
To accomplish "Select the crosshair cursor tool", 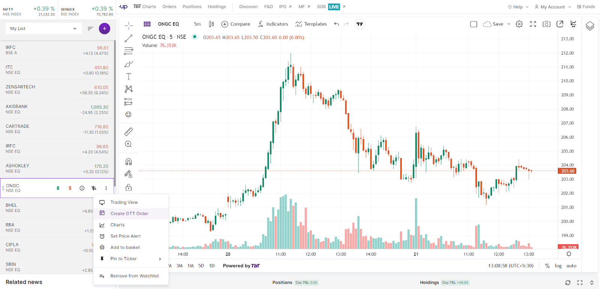I will [x=128, y=26].
